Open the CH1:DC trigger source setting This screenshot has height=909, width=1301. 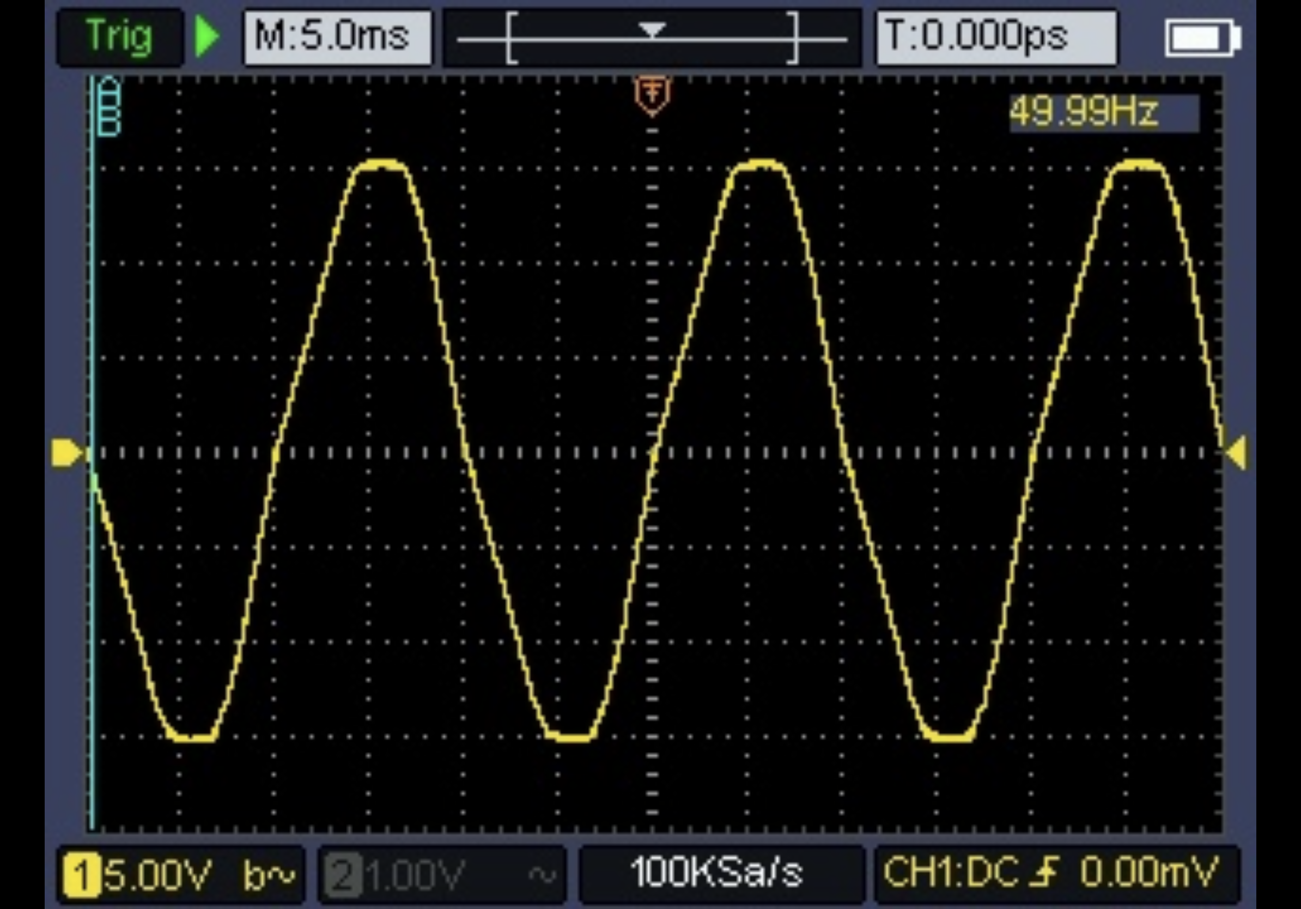951,871
